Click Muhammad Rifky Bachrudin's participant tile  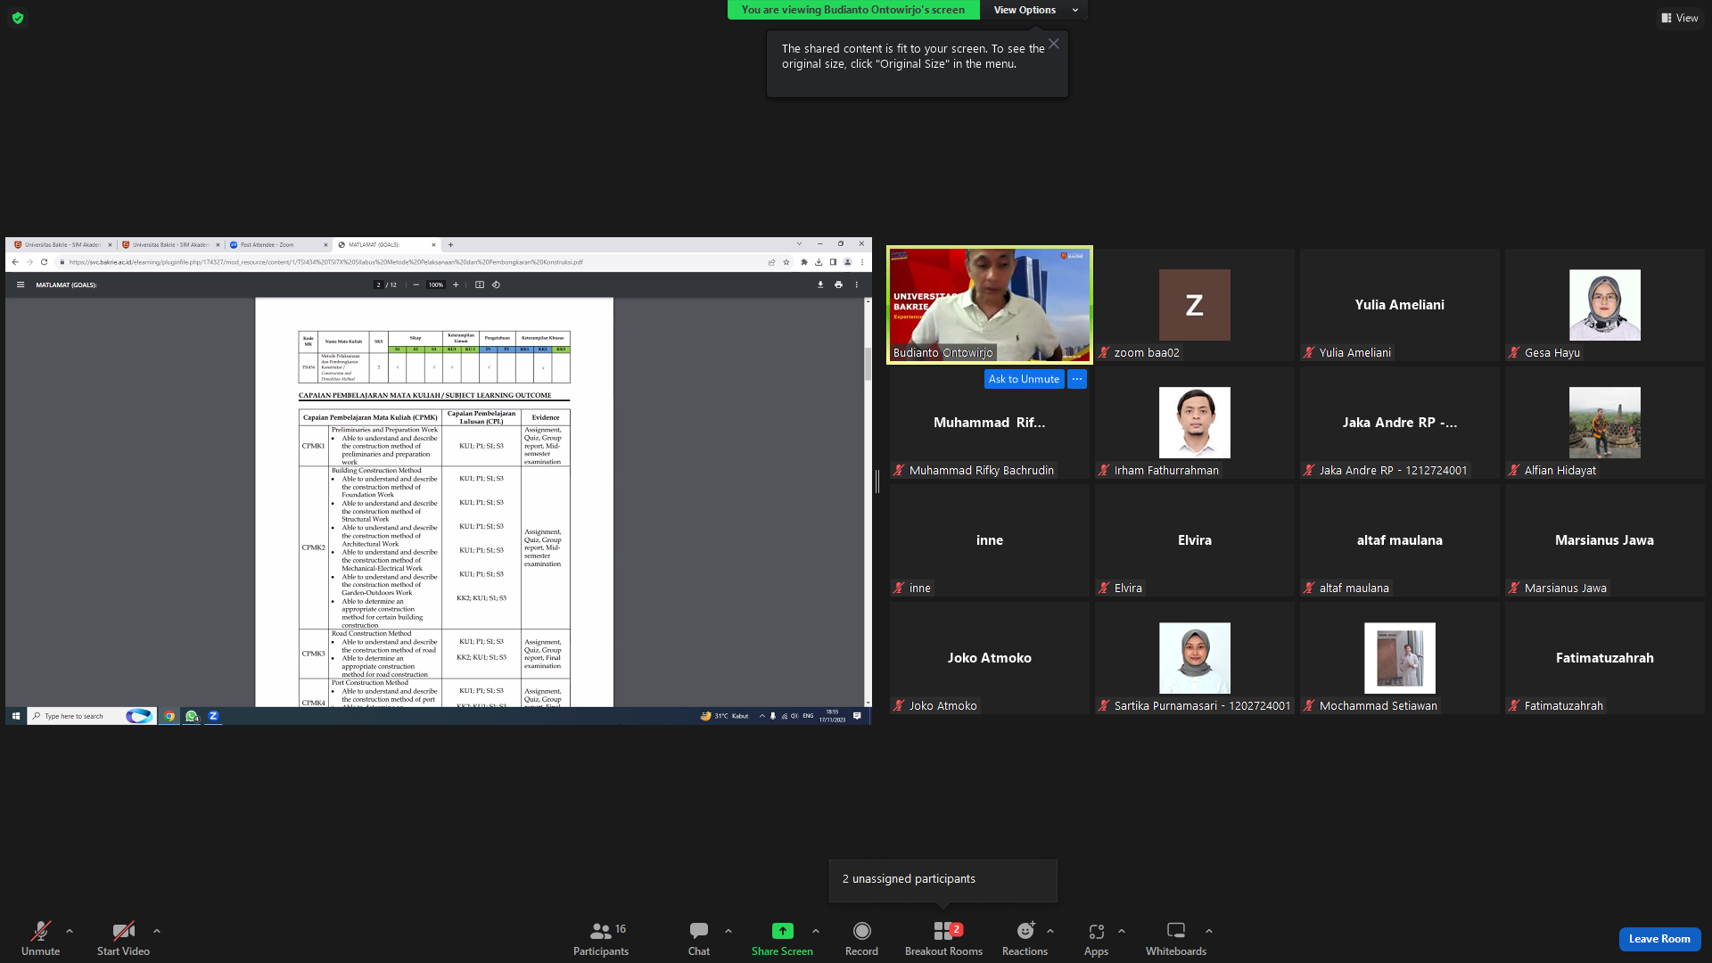990,423
